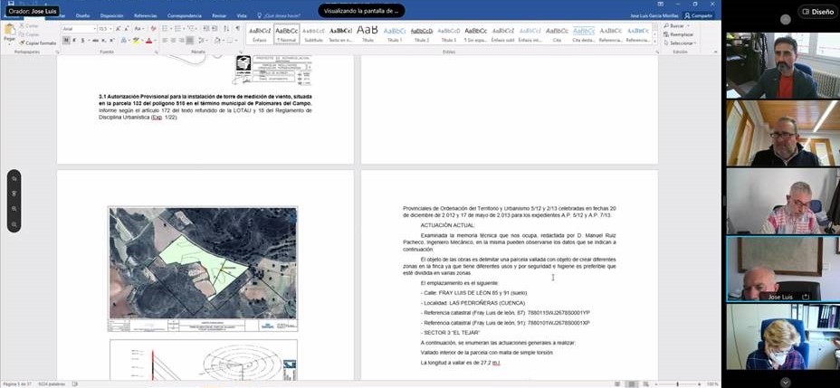Open the Diseño ribbon tab
The width and height of the screenshot is (840, 388).
82,15
